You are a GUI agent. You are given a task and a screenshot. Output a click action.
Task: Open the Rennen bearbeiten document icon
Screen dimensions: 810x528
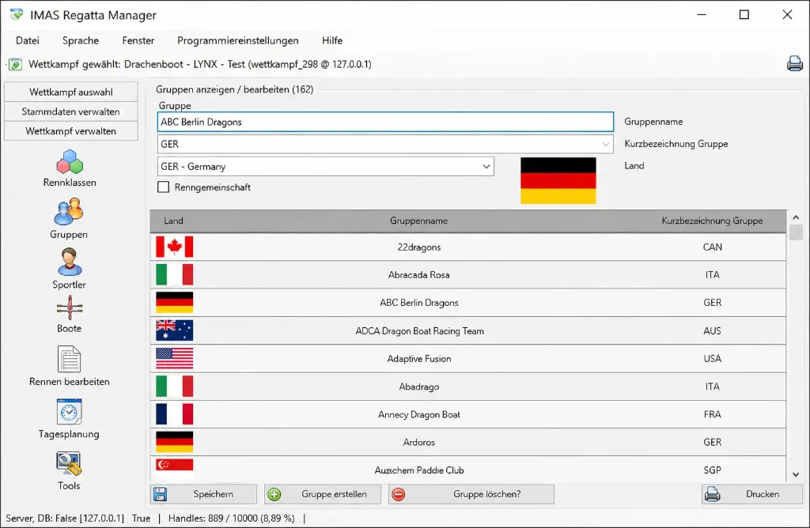[70, 359]
